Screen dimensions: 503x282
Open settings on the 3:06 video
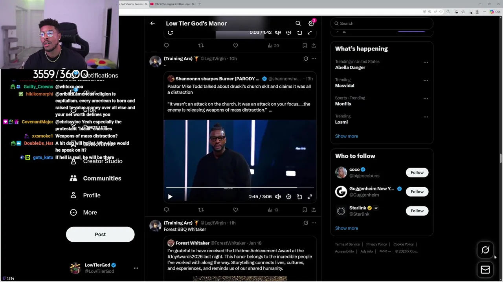pos(288,197)
